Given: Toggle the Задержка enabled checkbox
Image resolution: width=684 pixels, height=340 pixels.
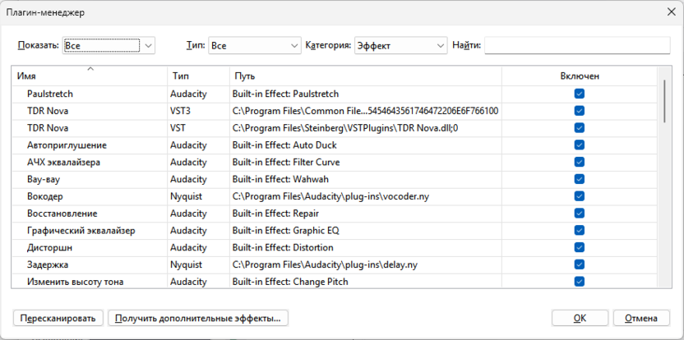Looking at the screenshot, I should (580, 264).
